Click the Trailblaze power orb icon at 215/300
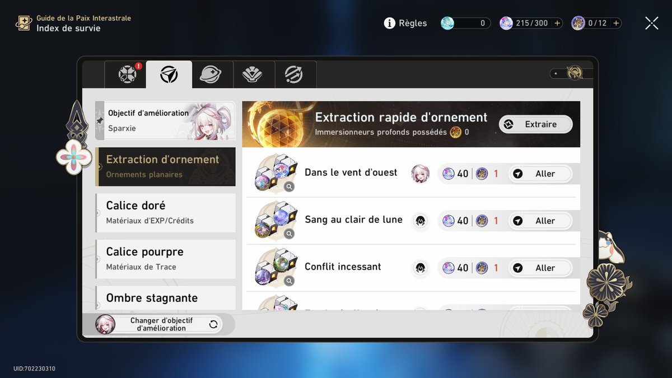672x378 pixels. tap(506, 23)
